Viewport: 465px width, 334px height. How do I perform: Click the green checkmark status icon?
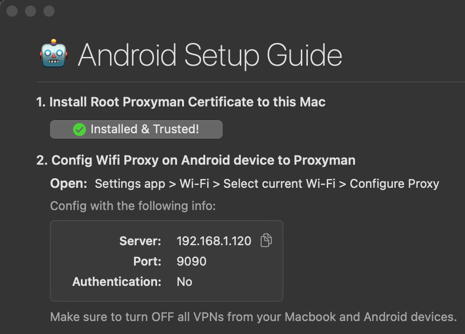click(80, 130)
